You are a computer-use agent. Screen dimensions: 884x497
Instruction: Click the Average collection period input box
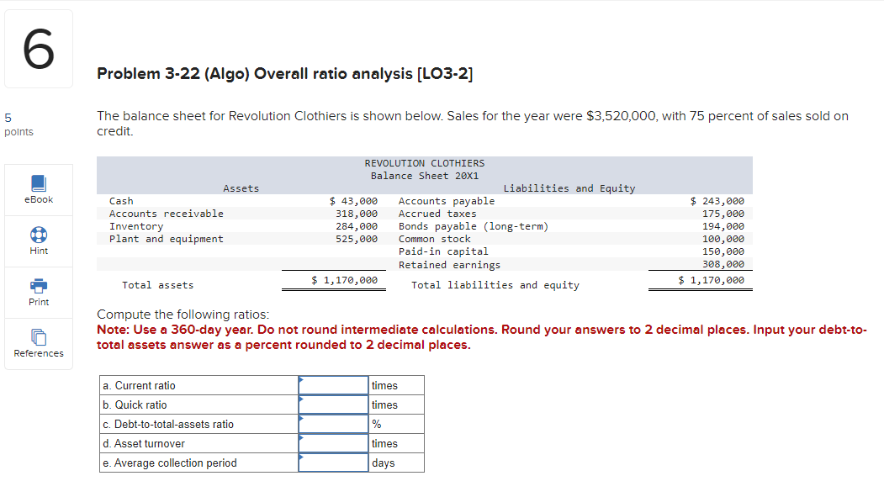[x=333, y=463]
